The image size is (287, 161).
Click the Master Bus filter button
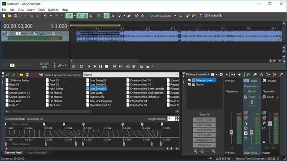point(204,145)
